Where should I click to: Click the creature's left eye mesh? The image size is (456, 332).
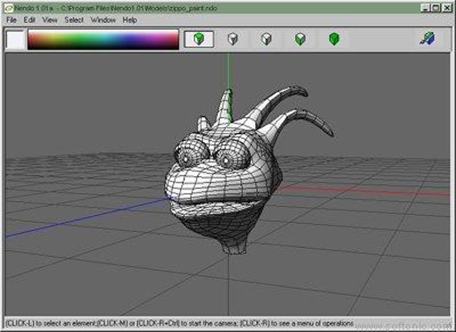point(191,153)
